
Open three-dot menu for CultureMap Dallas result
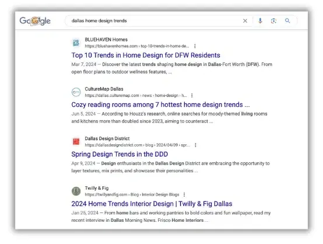pos(192,96)
